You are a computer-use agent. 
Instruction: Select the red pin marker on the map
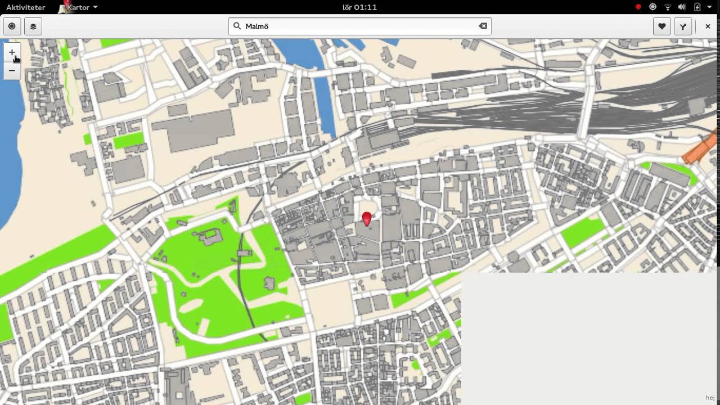click(367, 219)
